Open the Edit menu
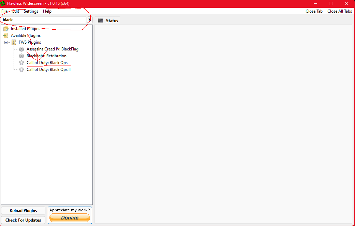This screenshot has height=226, width=355. 16,11
